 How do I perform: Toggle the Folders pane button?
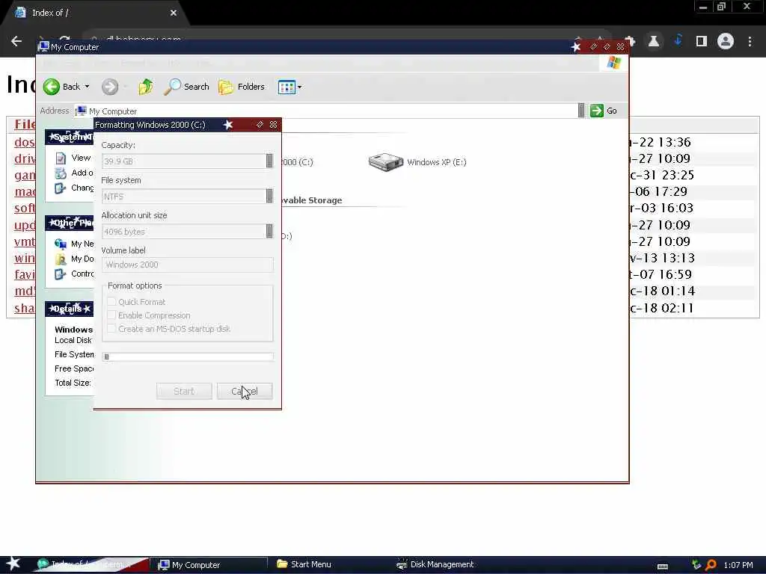[x=242, y=87]
